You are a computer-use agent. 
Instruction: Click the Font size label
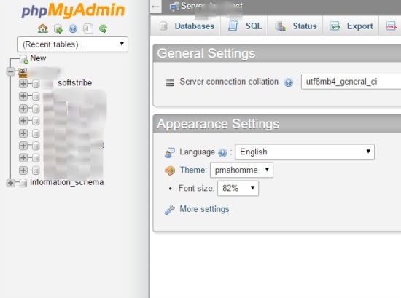coord(196,189)
